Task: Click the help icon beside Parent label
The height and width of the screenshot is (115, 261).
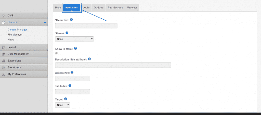Action: (x=67, y=33)
